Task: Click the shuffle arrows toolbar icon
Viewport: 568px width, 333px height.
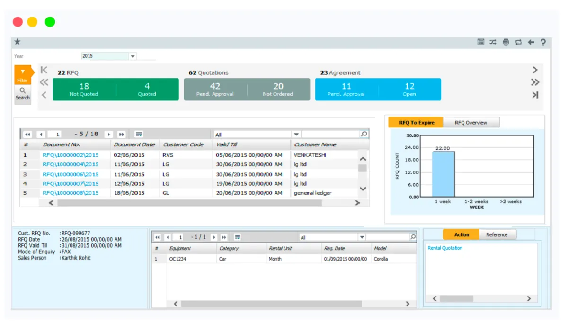Action: pos(493,42)
